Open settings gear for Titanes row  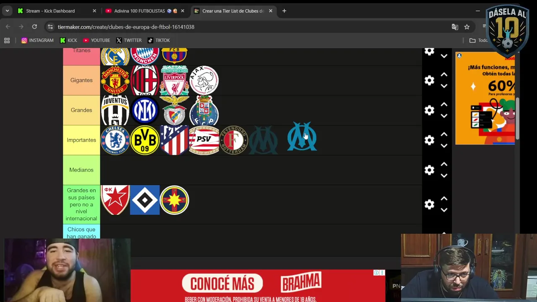tap(429, 51)
